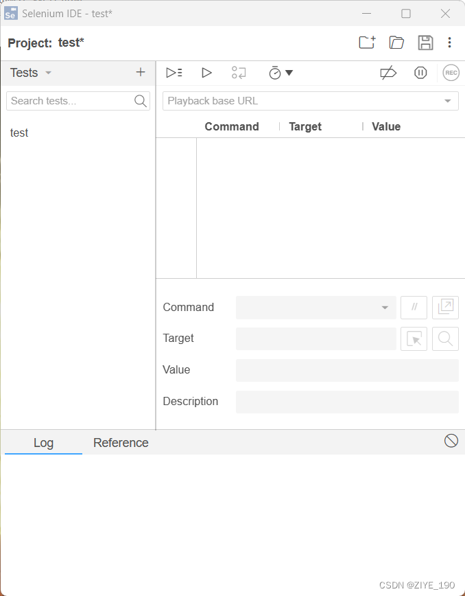The width and height of the screenshot is (465, 596).
Task: Switch to the Reference tab
Action: click(121, 443)
